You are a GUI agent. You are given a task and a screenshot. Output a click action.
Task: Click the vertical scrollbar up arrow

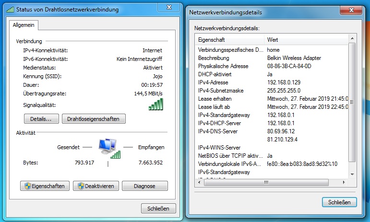tap(352, 38)
